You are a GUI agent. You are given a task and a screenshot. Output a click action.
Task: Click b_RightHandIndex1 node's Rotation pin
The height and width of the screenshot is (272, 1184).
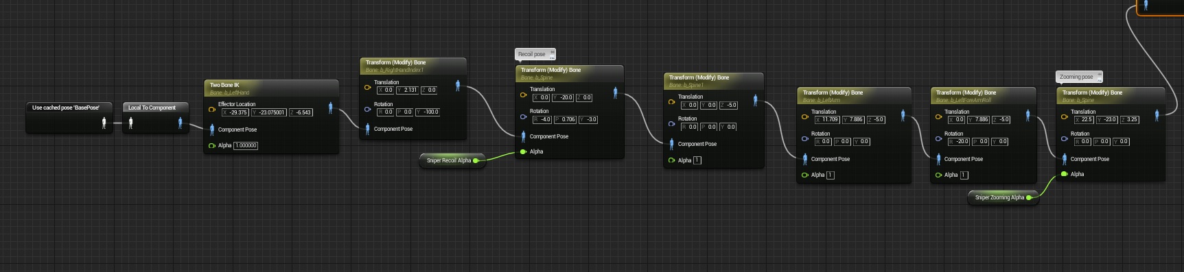coord(368,109)
